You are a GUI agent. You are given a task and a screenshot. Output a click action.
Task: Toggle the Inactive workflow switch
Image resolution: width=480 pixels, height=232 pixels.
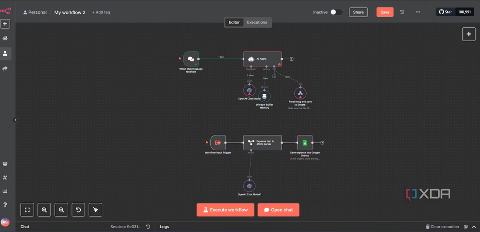(336, 12)
